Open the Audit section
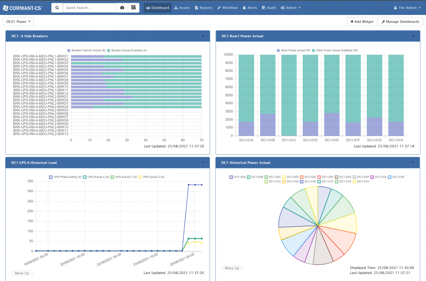The width and height of the screenshot is (426, 281). pyautogui.click(x=269, y=8)
